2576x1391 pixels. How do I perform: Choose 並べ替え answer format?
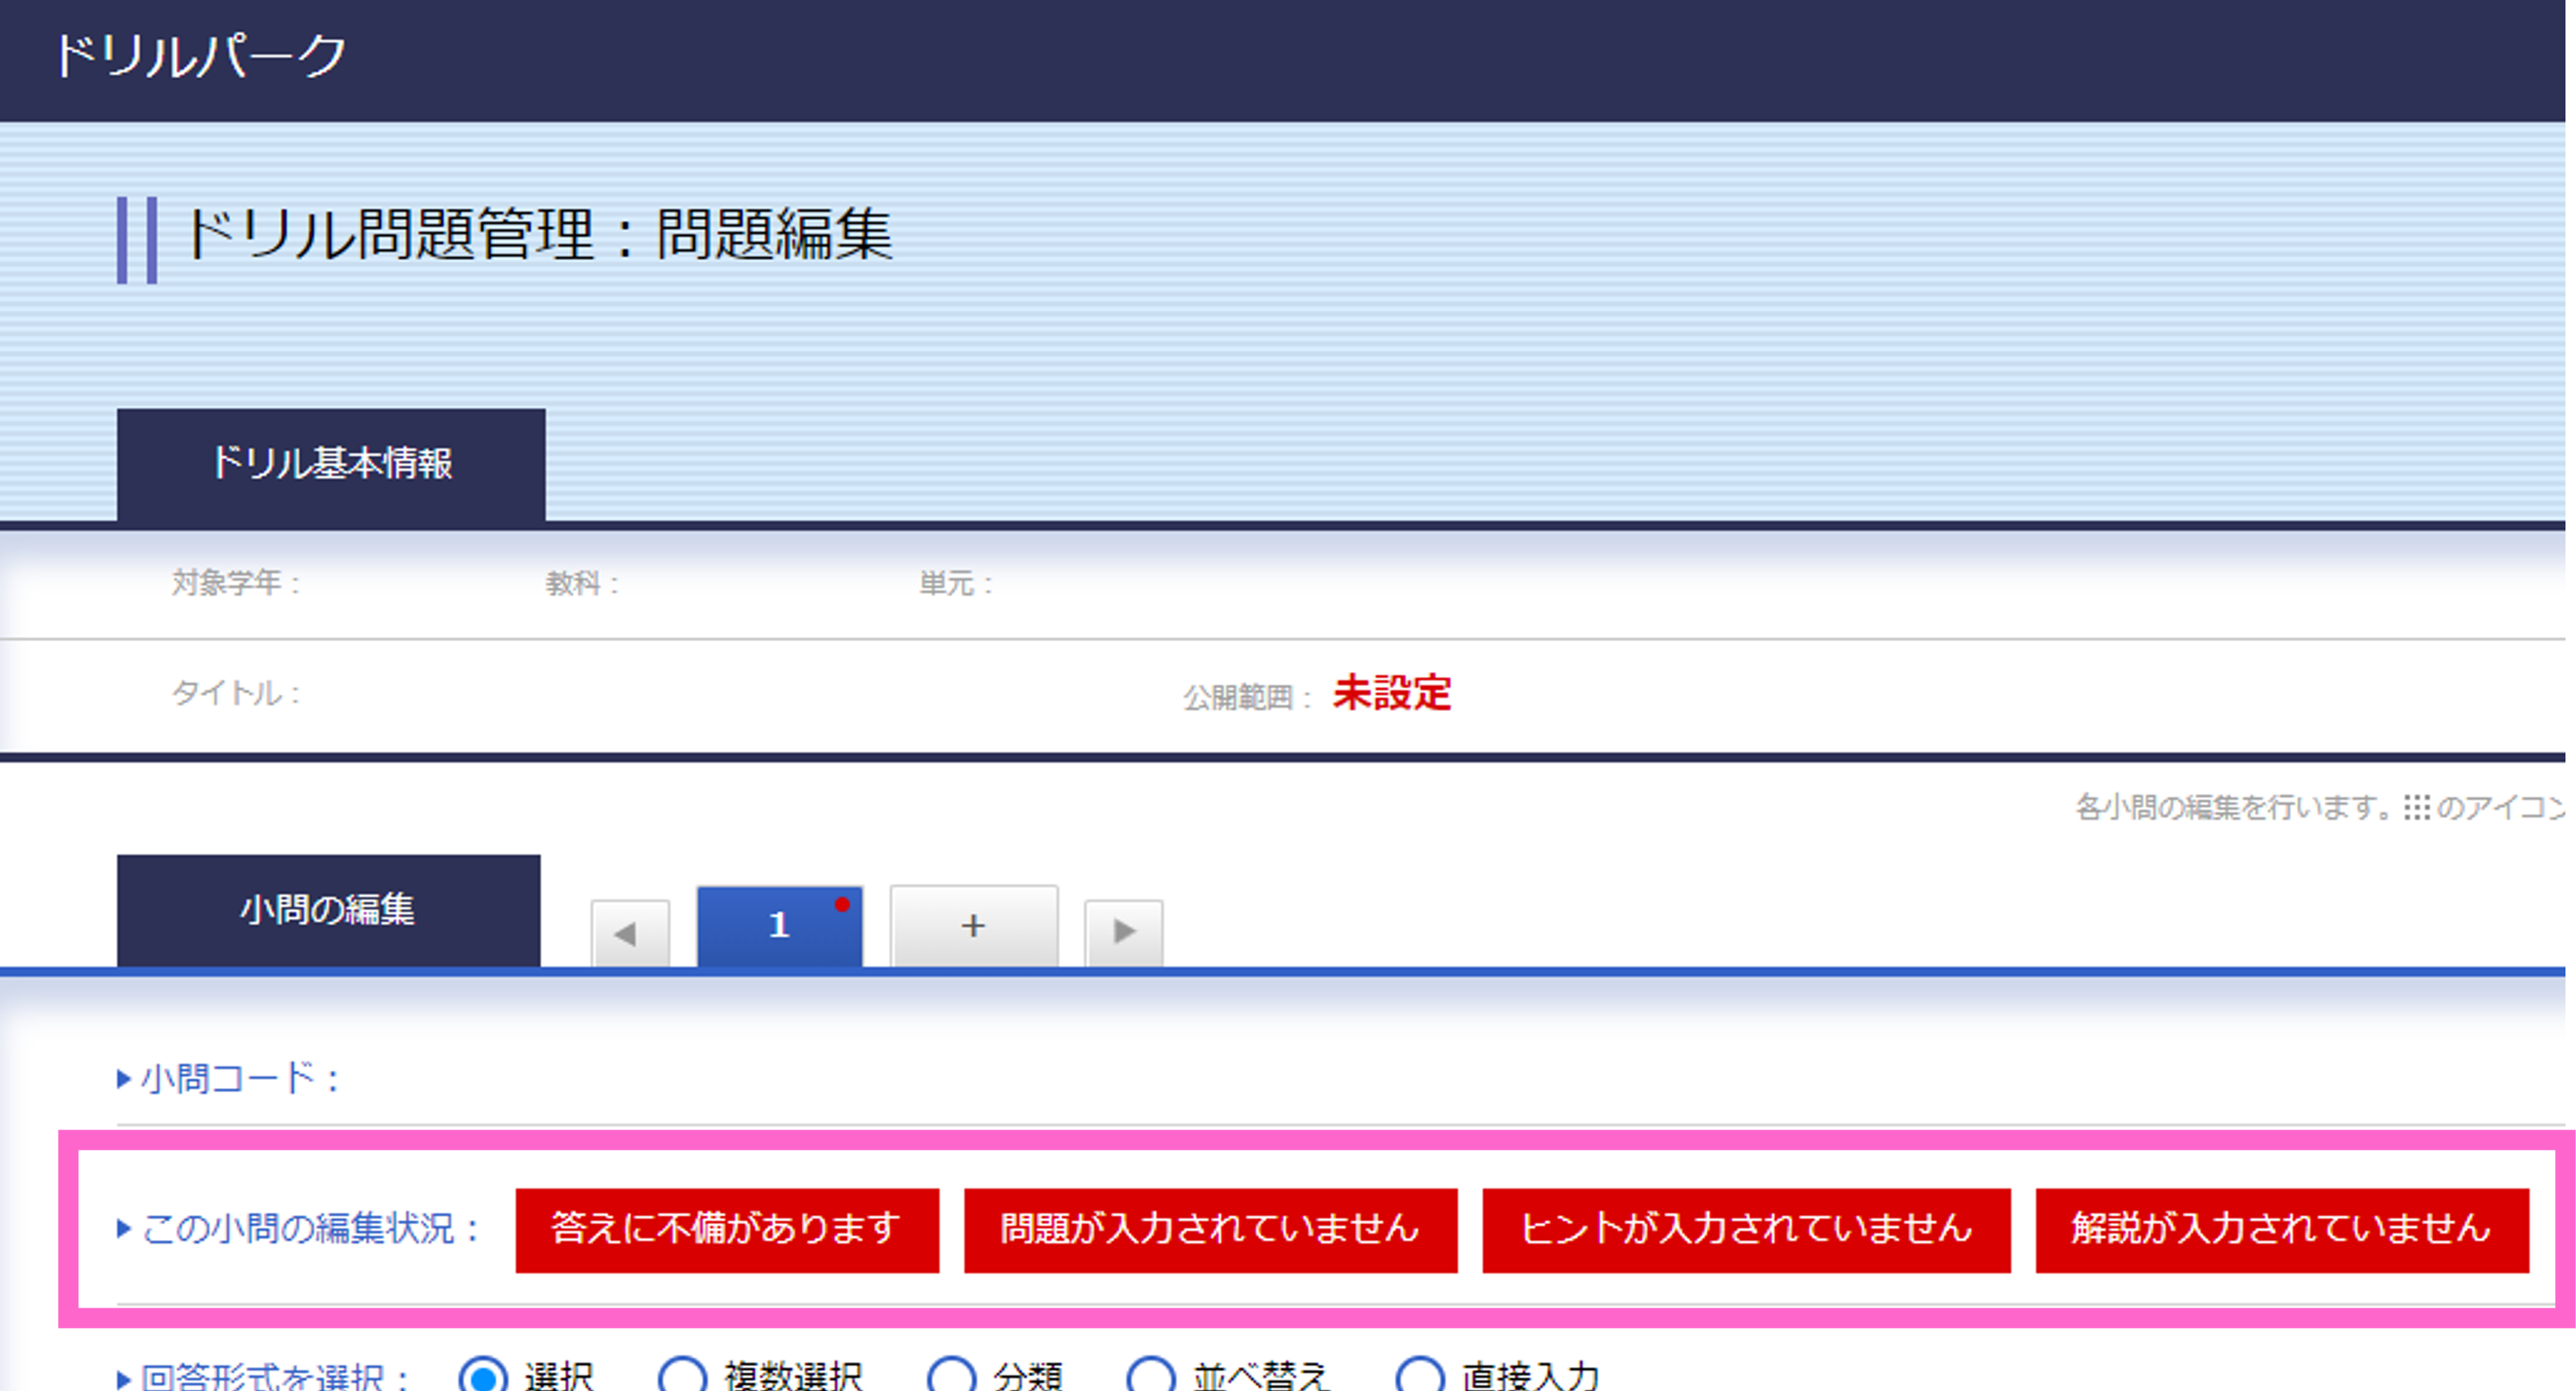coord(1150,1377)
